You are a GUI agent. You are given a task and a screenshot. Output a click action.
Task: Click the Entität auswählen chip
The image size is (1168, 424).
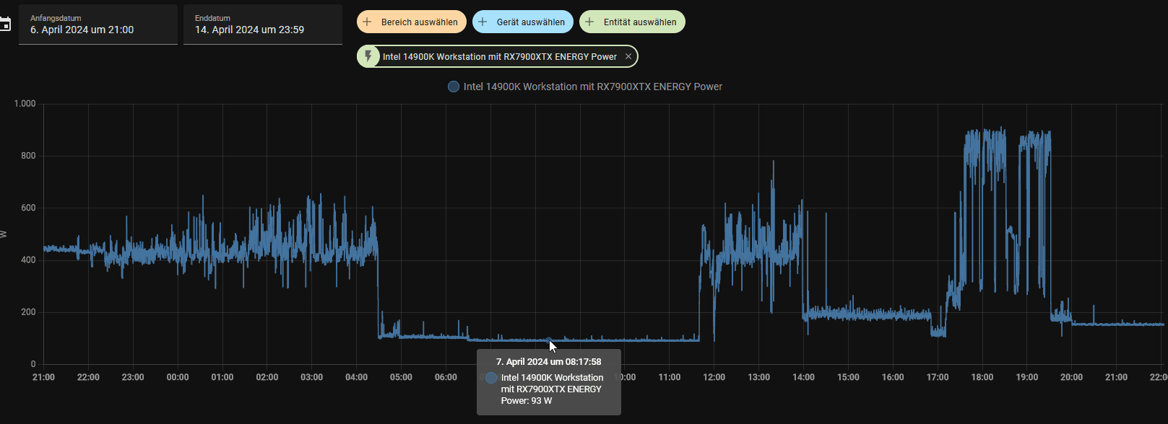click(632, 22)
